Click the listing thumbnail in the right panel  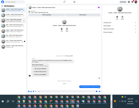[x=120, y=9]
